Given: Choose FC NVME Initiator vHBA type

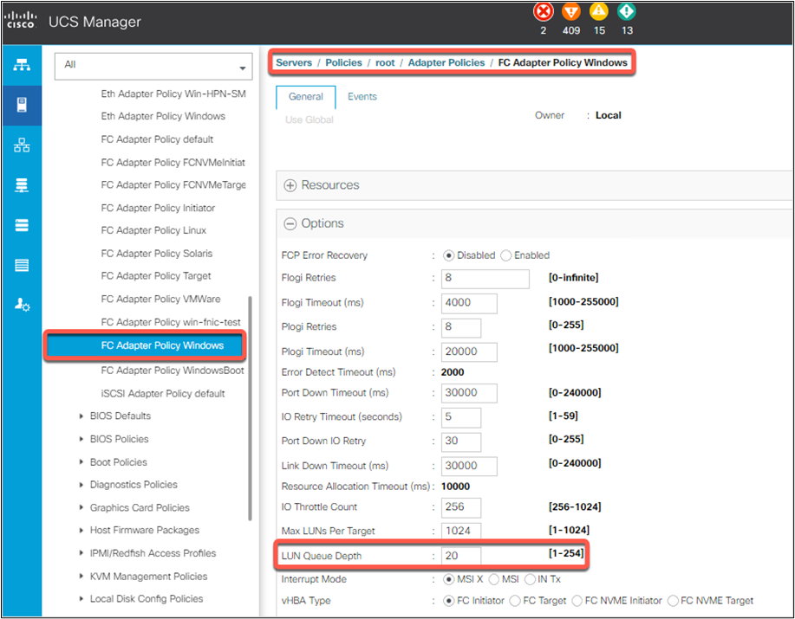Looking at the screenshot, I should (x=577, y=601).
